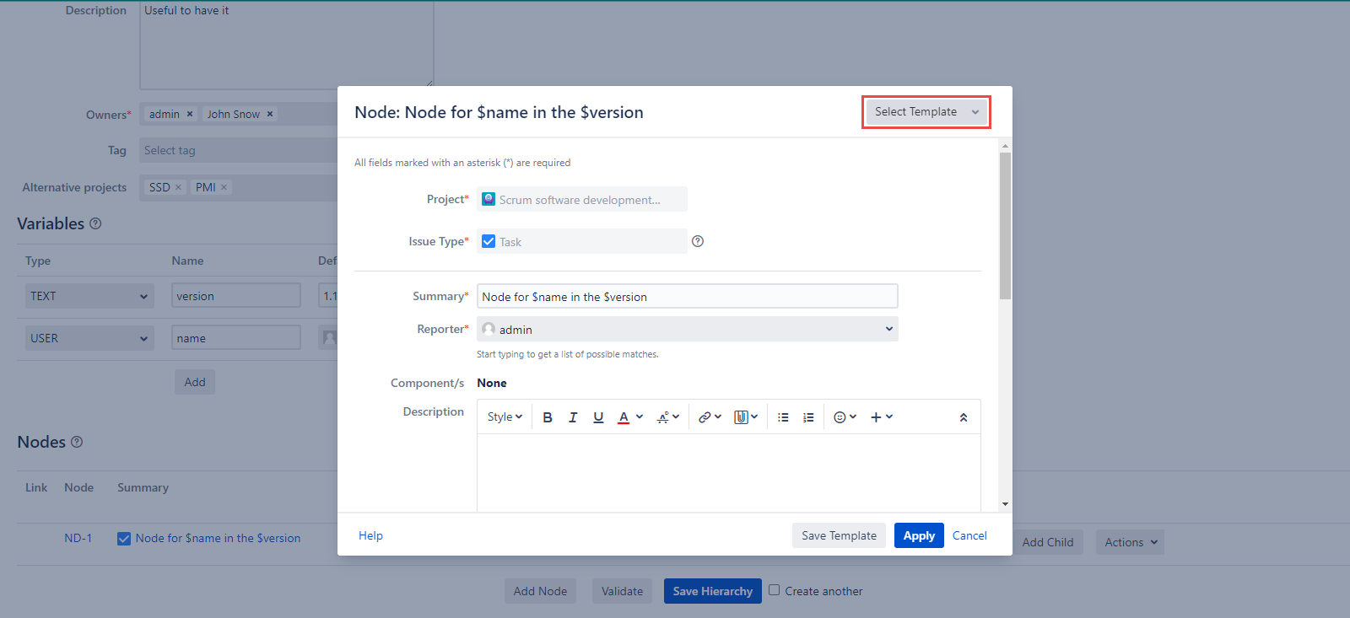Open the Style dropdown in editor
Image resolution: width=1350 pixels, height=618 pixels.
coord(505,417)
